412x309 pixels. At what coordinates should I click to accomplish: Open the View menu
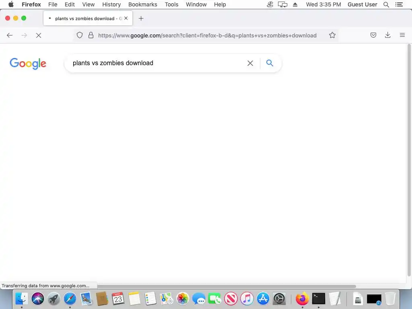point(88,4)
